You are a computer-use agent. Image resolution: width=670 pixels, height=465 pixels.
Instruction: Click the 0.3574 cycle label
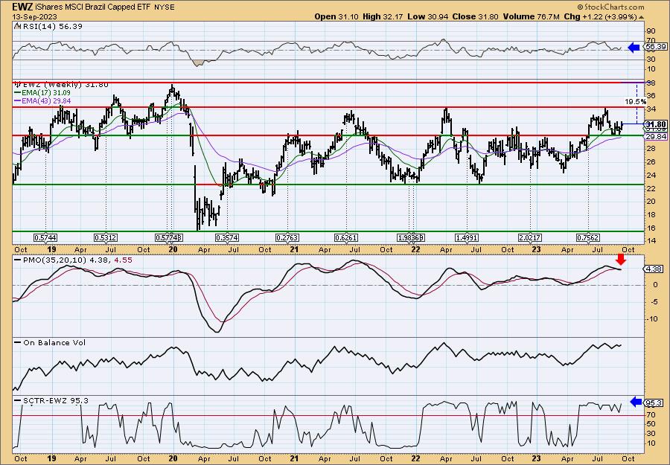(x=227, y=237)
